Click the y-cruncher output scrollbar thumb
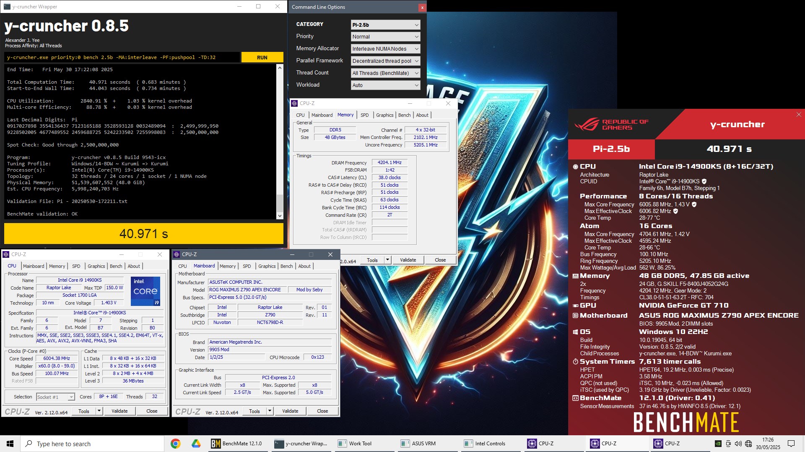This screenshot has width=805, height=452. 280,203
